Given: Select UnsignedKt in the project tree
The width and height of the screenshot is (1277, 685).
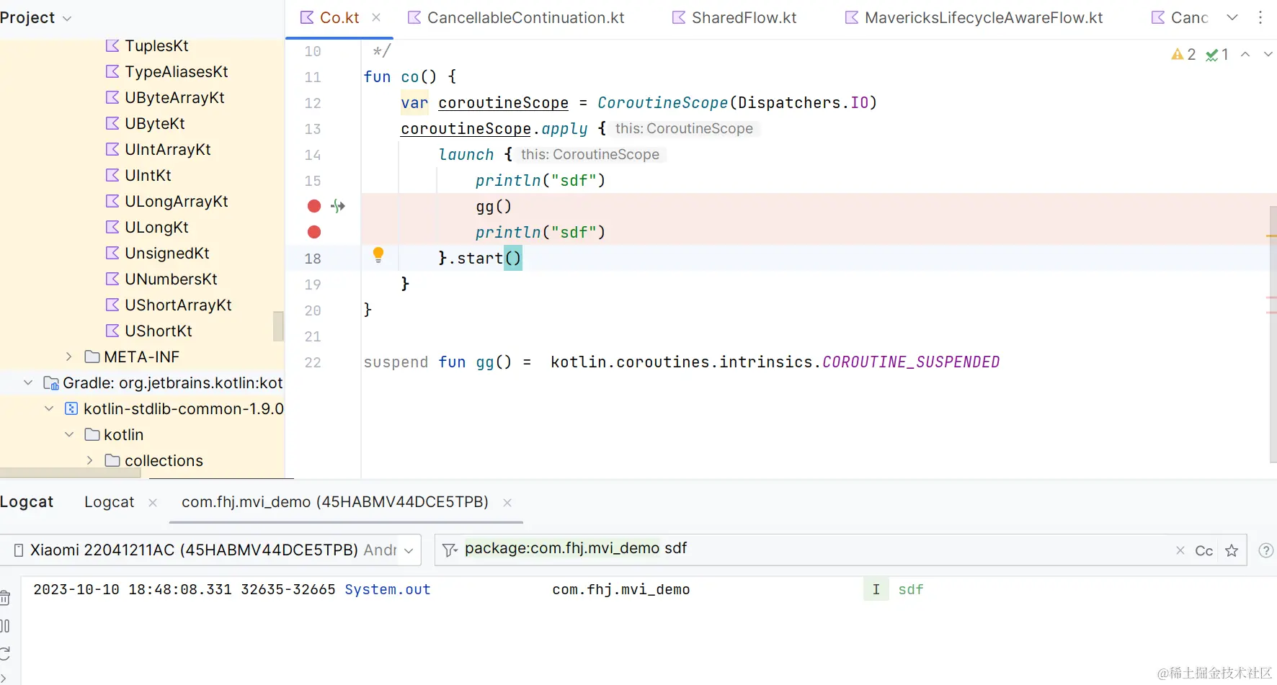Looking at the screenshot, I should [167, 254].
